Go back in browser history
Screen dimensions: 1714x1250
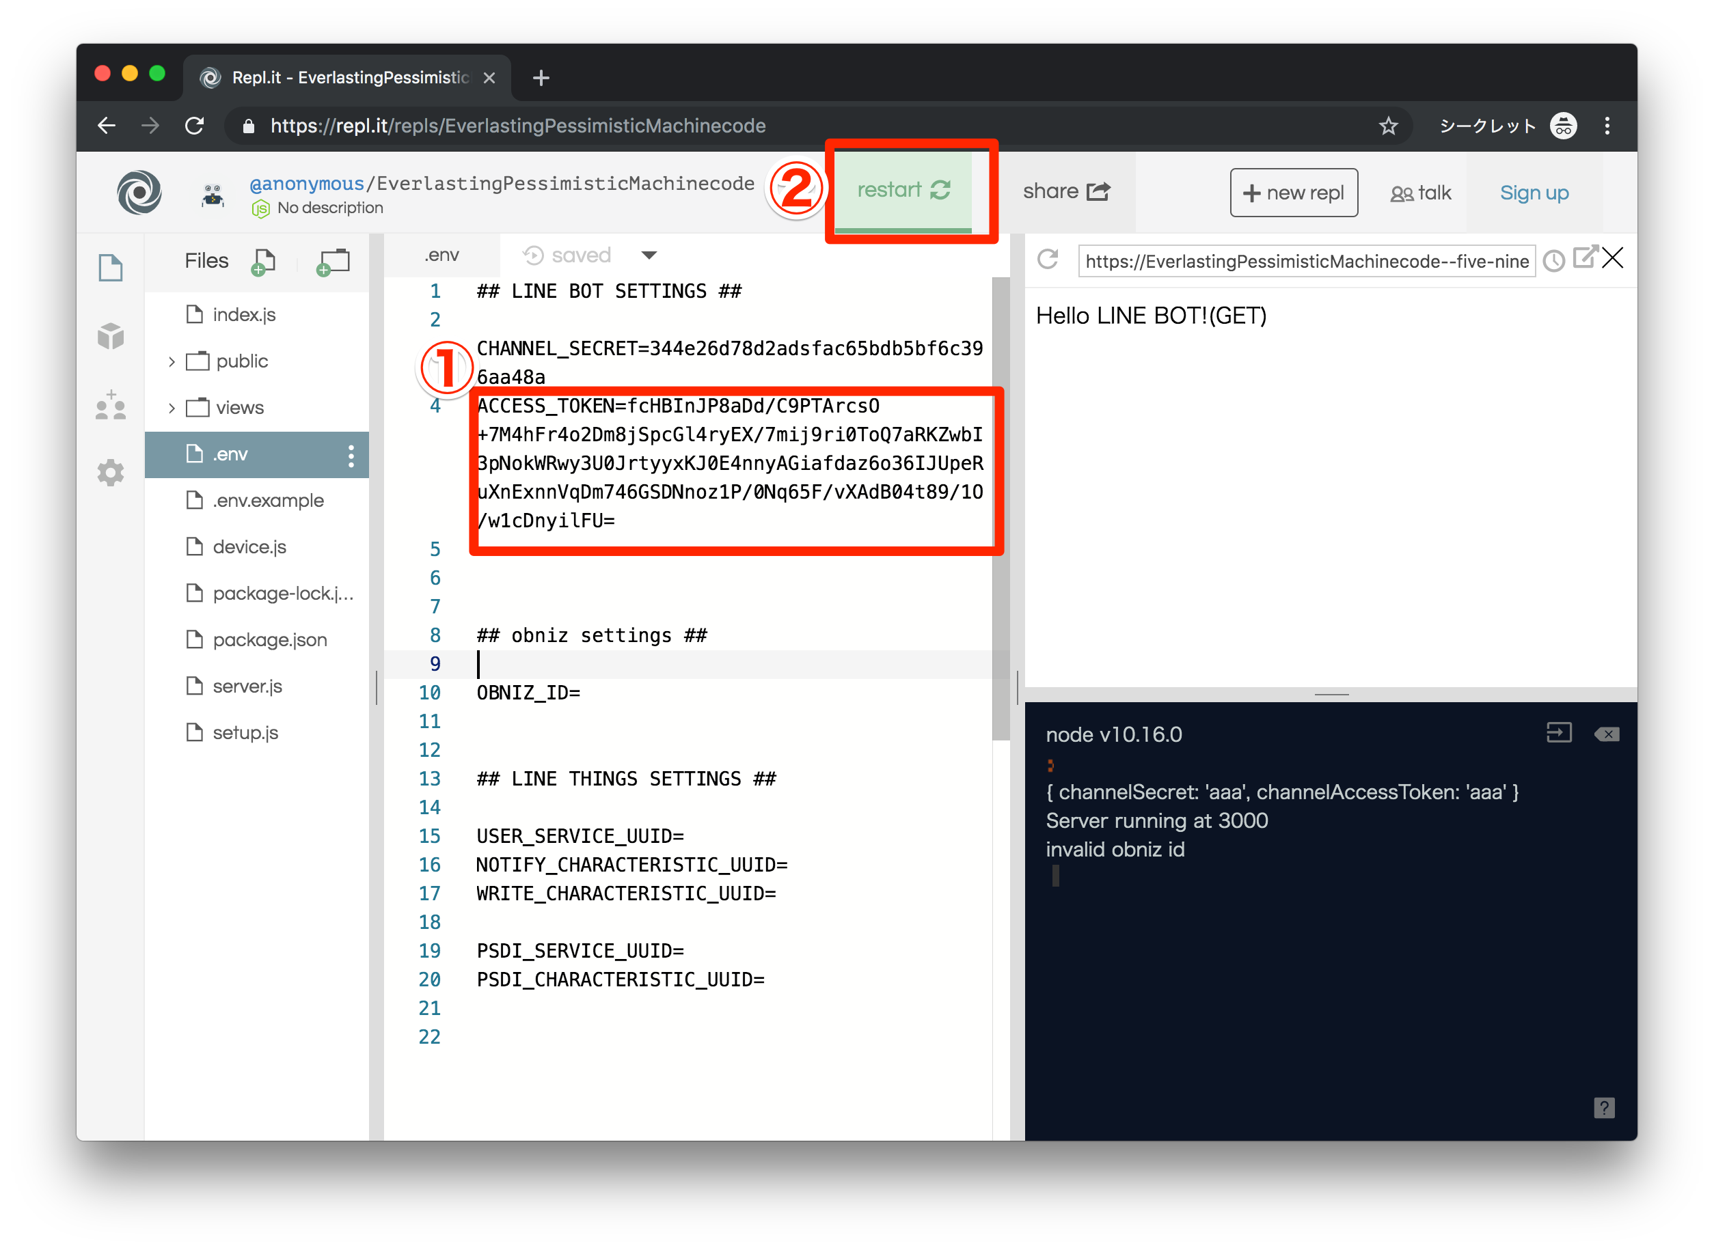pyautogui.click(x=107, y=126)
